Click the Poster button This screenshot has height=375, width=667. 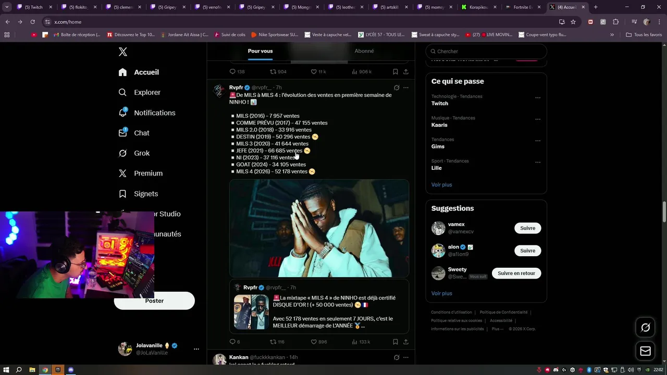pos(154,301)
